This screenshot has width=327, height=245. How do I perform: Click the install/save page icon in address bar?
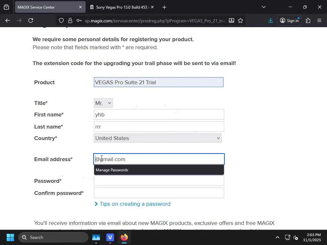(x=232, y=20)
